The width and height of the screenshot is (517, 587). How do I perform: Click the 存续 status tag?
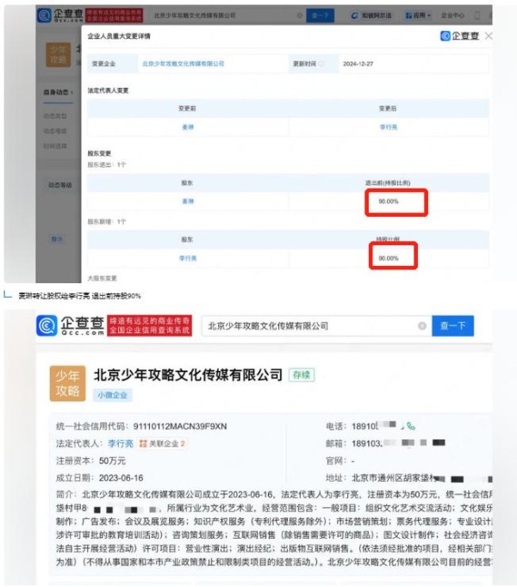[302, 374]
